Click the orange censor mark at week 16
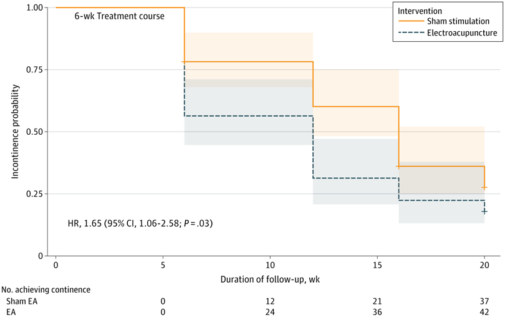The height and width of the screenshot is (317, 505). coord(399,167)
